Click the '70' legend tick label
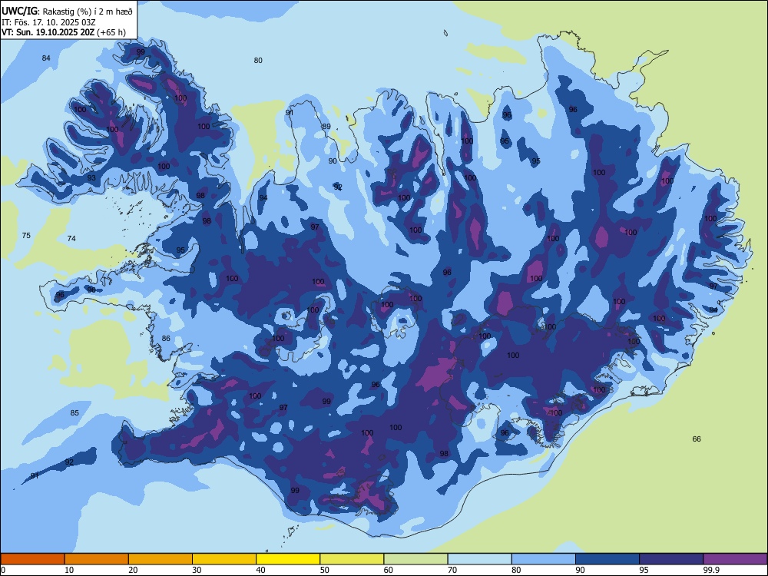Screen dimensions: 768x576 click(x=452, y=570)
